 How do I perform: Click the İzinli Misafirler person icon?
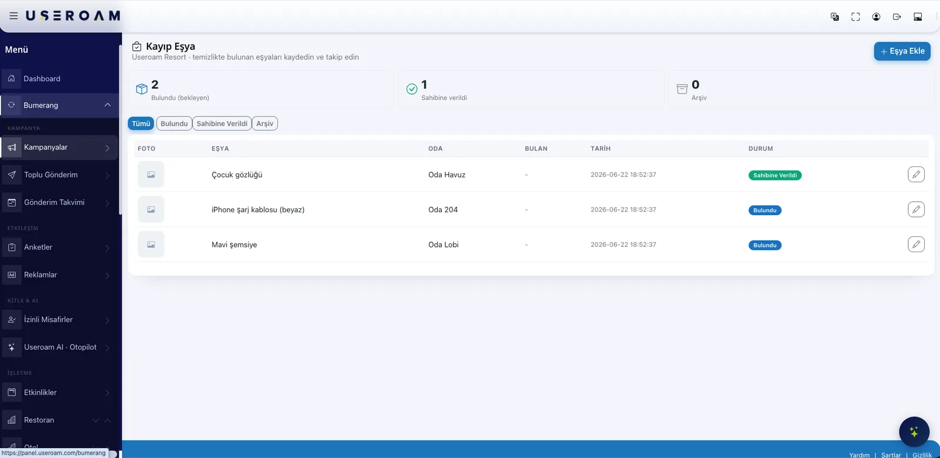[12, 320]
